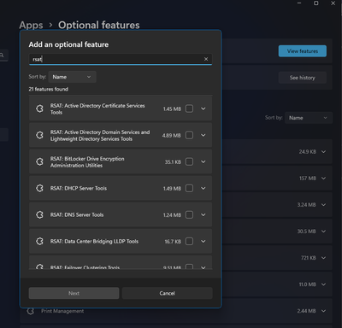The width and height of the screenshot is (342, 328).
Task: Expand details for Data Center Bridging LLDP Tools
Action: coord(203,241)
